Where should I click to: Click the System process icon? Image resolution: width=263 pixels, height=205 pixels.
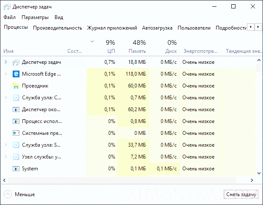coord(16,169)
